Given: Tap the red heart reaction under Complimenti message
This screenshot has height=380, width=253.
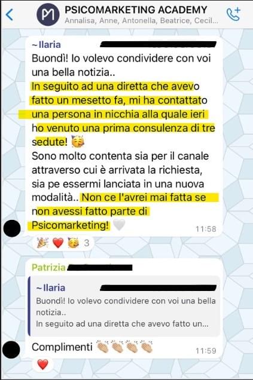Looking at the screenshot, I should point(42,364).
